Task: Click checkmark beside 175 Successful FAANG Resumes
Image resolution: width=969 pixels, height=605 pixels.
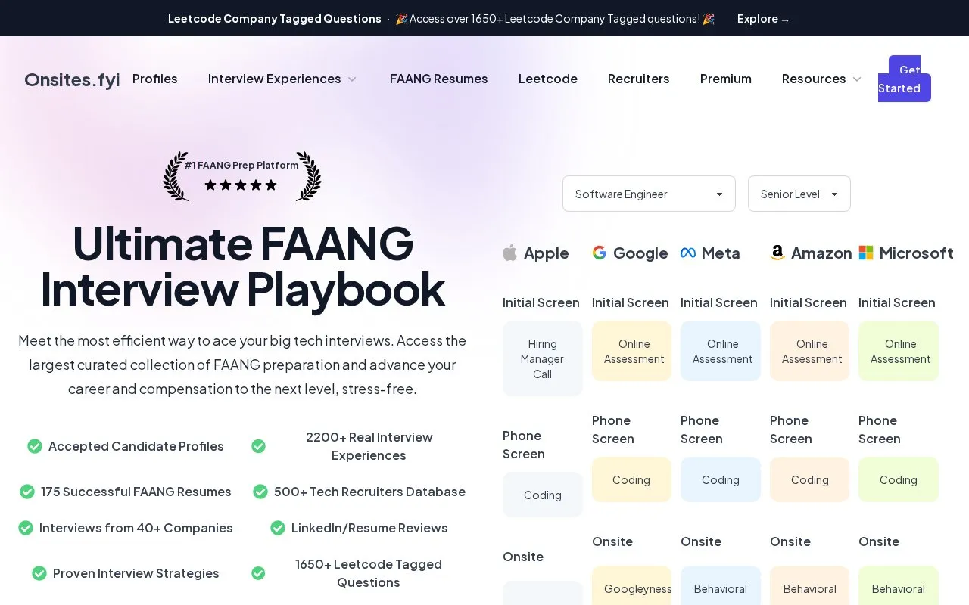Action: 27,492
